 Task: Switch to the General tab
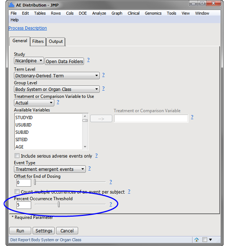click(x=20, y=41)
